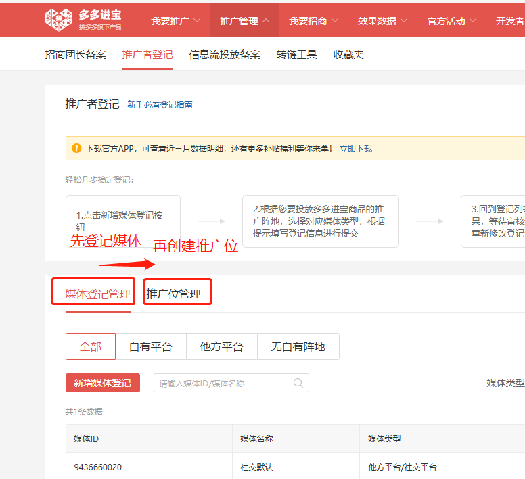
Task: Open the 官方活动 dropdown menu
Action: tap(452, 21)
